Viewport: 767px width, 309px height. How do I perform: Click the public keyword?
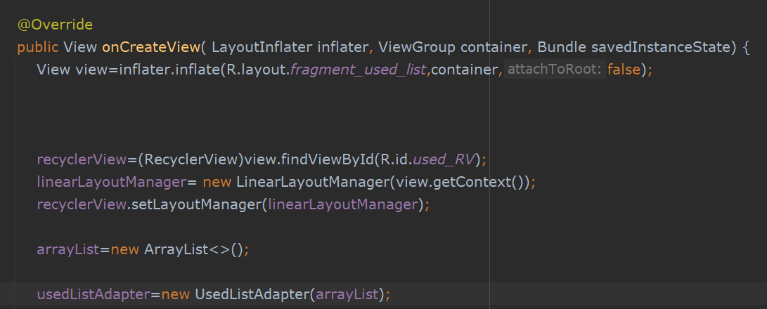[x=38, y=48]
